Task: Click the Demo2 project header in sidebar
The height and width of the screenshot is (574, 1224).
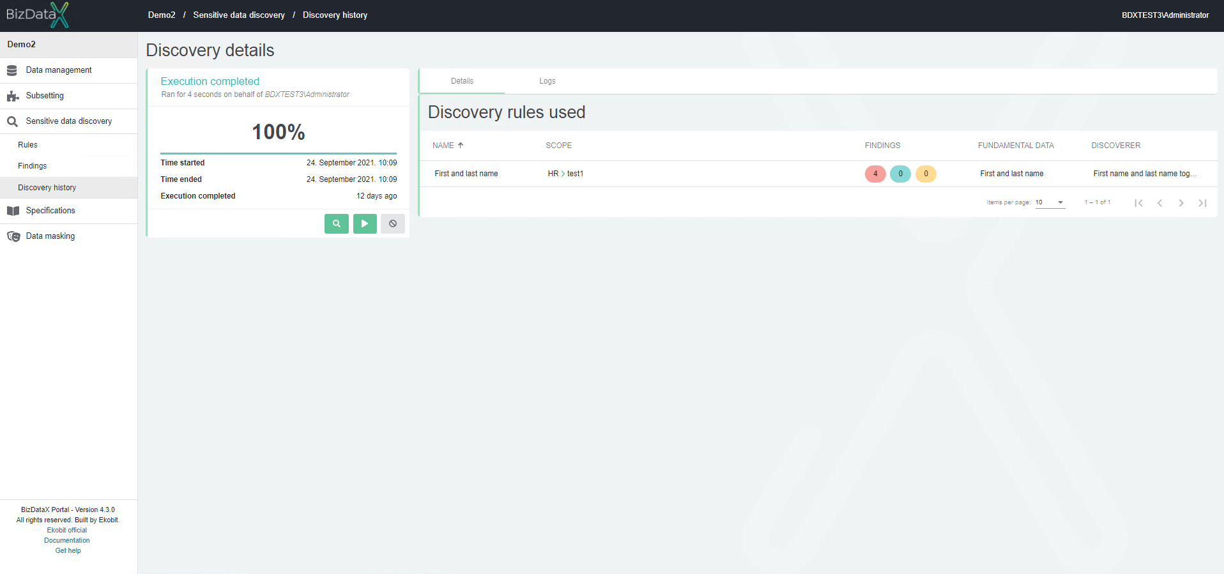Action: coord(68,45)
